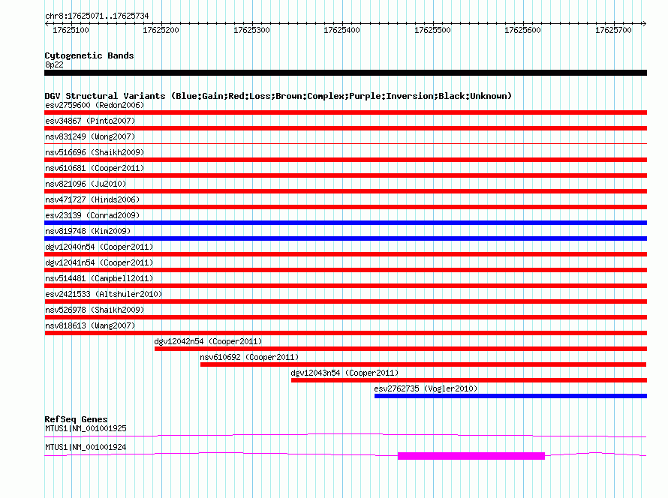The width and height of the screenshot is (668, 498).
Task: Click the magenta intron line of NM_001001925
Action: click(x=345, y=435)
